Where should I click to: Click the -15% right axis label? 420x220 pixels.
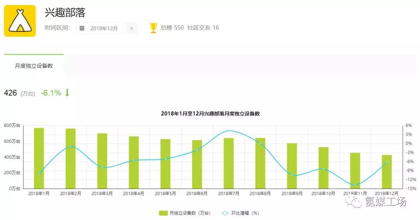(x=411, y=189)
